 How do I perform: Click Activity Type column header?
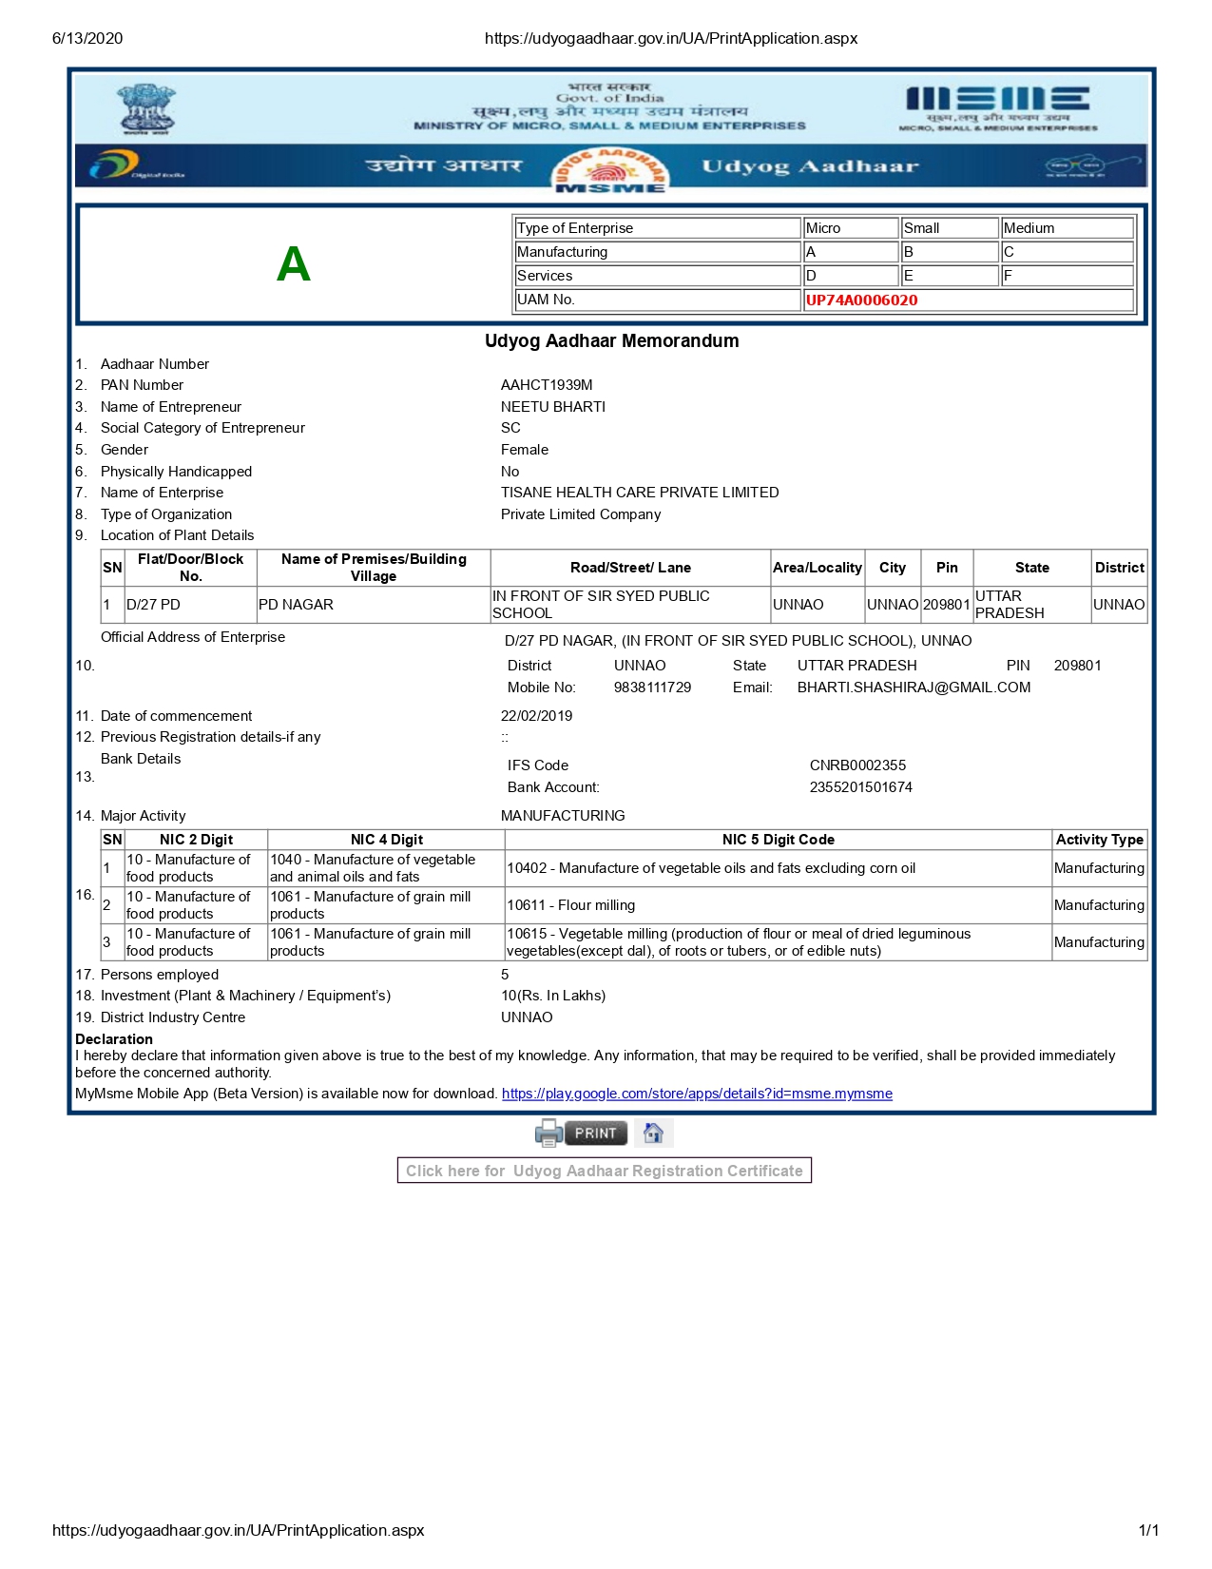pyautogui.click(x=1100, y=840)
